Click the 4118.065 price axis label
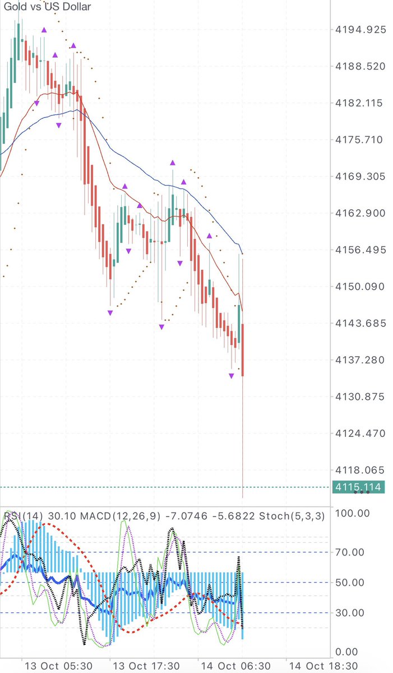This screenshot has height=673, width=393. (x=360, y=470)
